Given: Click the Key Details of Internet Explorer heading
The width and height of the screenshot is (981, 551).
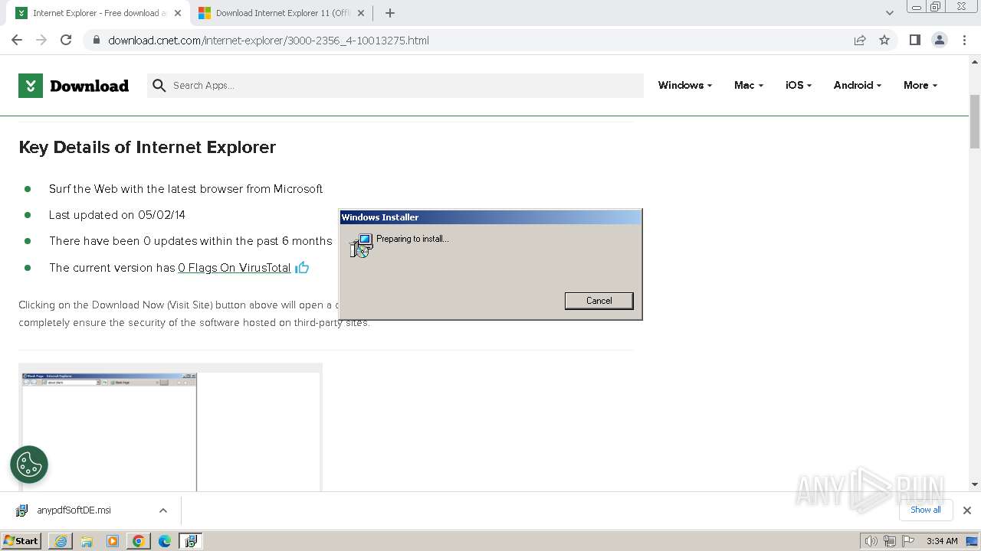Looking at the screenshot, I should point(147,147).
